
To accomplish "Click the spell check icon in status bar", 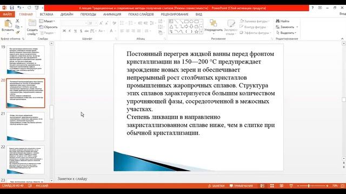I will [30, 186].
